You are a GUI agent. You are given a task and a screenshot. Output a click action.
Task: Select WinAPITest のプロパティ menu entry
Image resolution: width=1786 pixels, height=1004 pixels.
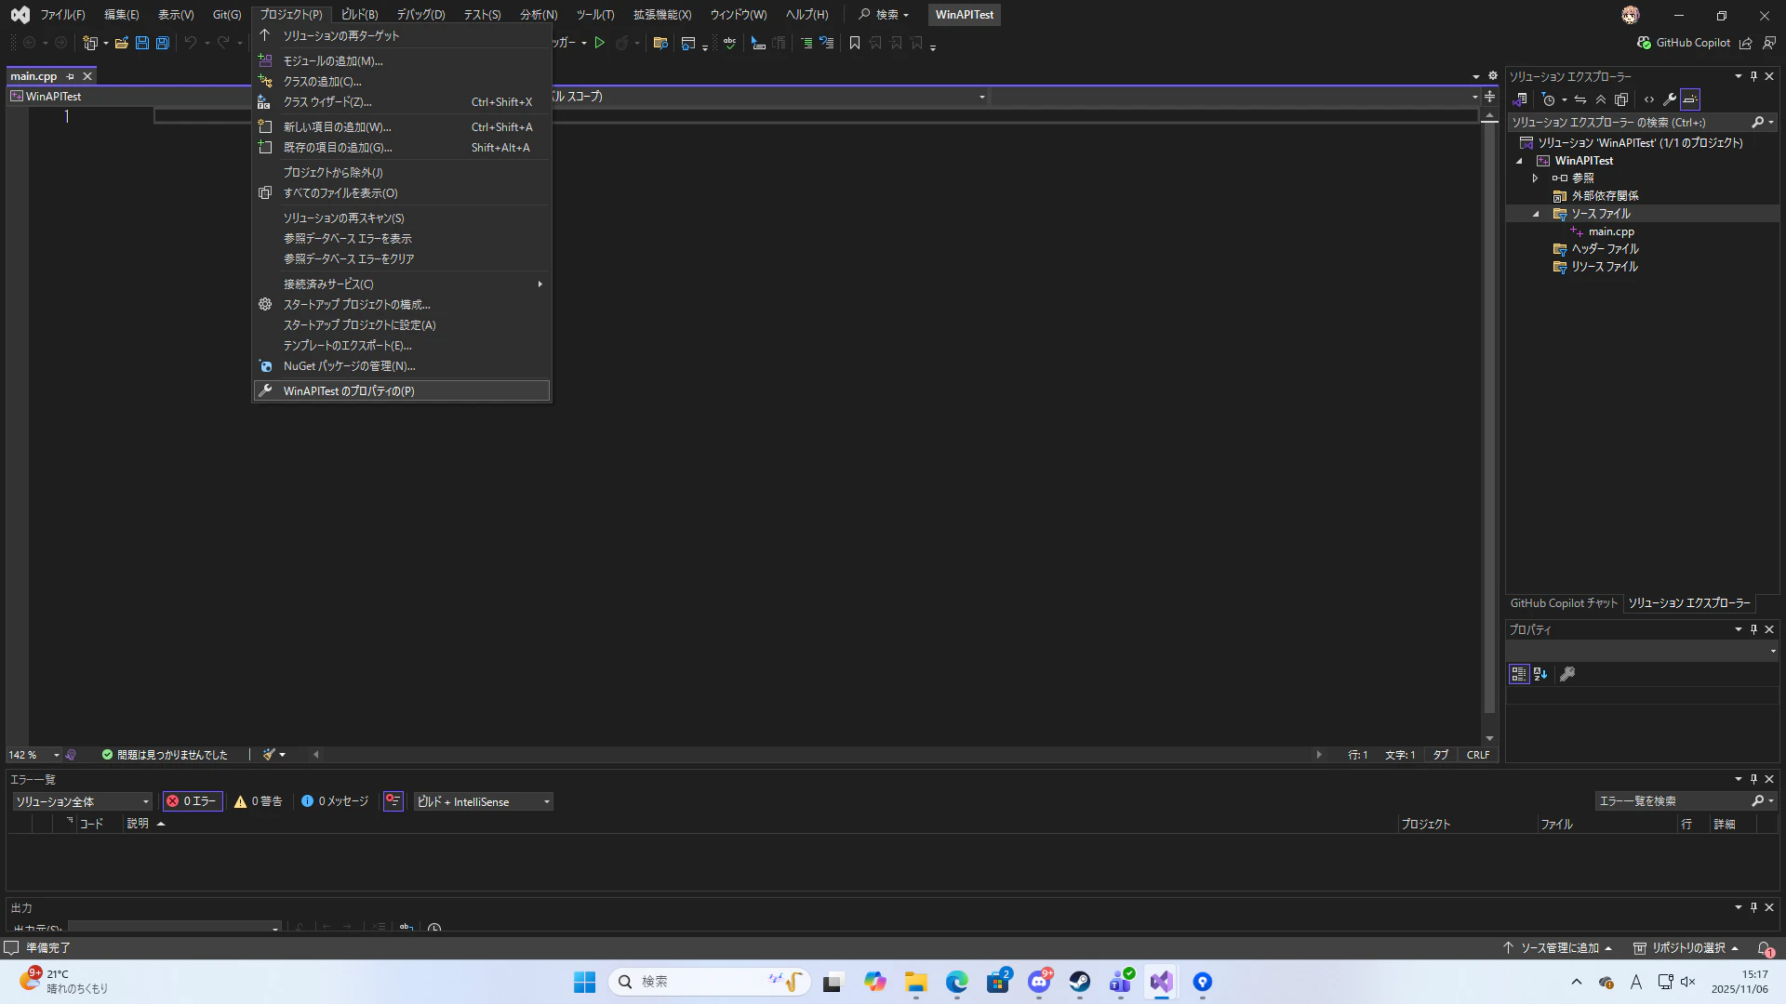click(349, 391)
